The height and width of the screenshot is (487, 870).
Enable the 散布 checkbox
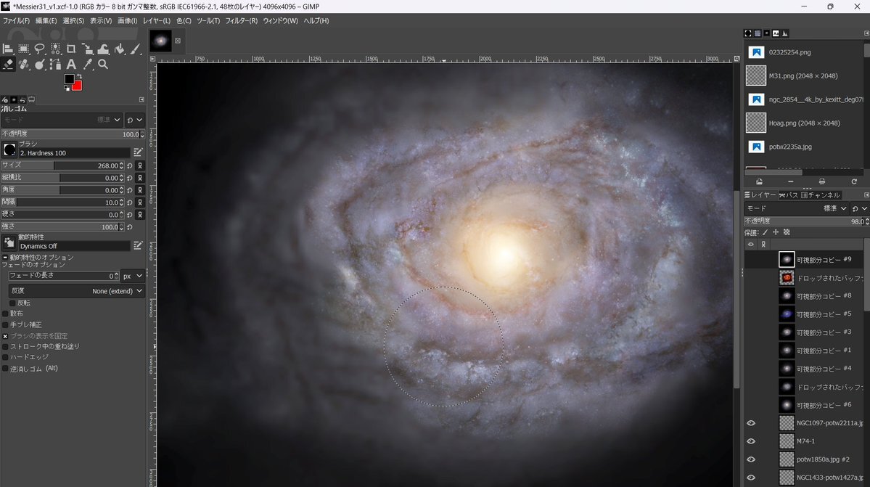(x=5, y=314)
